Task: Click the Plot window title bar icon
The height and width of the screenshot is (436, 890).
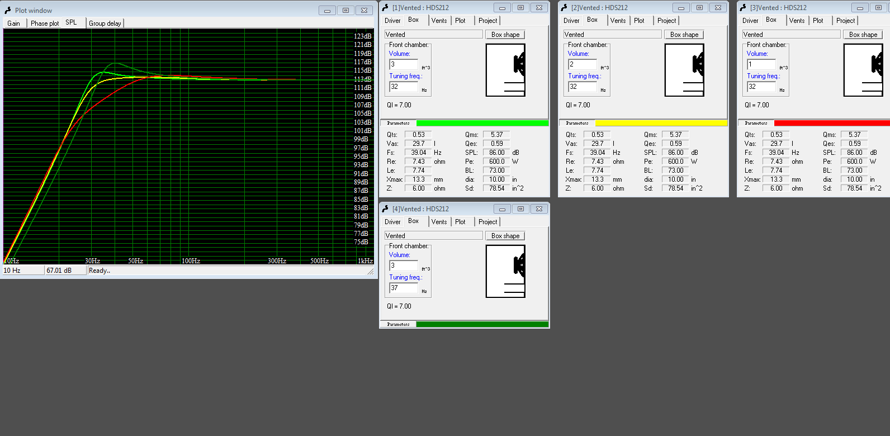Action: coord(8,10)
